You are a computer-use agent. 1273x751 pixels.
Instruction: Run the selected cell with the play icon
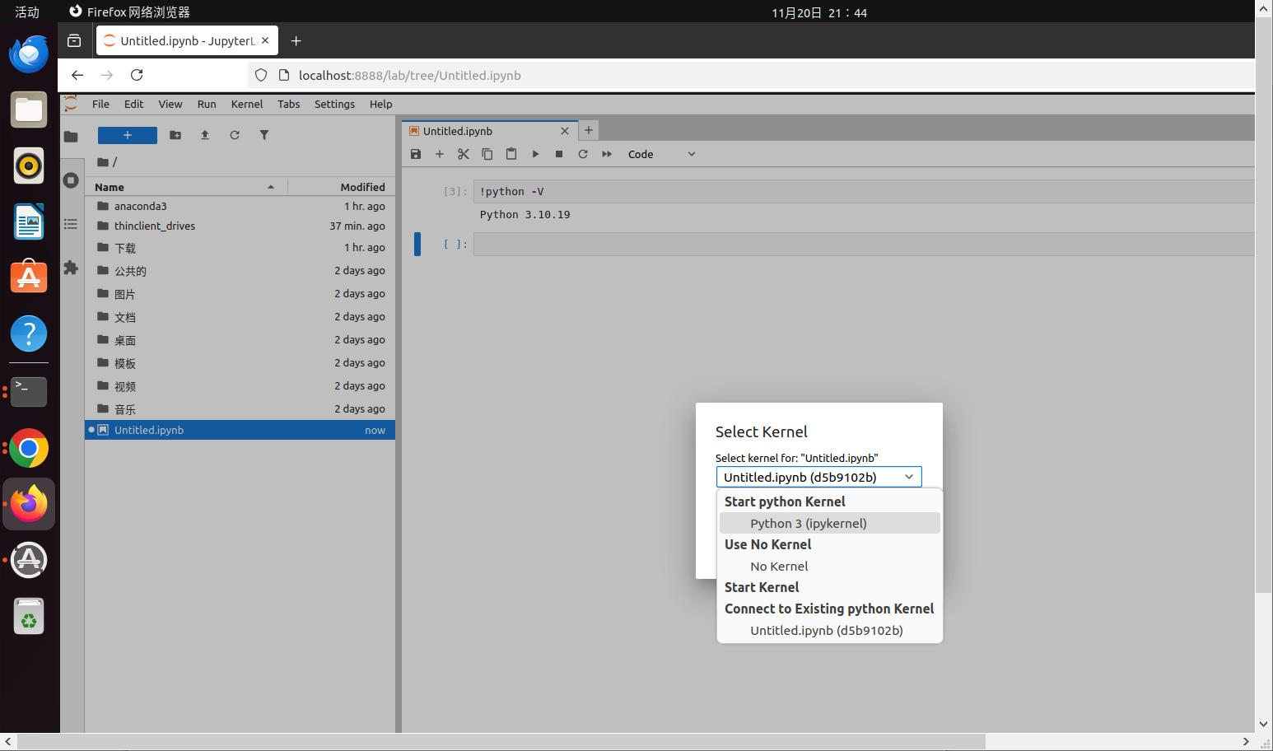tap(535, 154)
